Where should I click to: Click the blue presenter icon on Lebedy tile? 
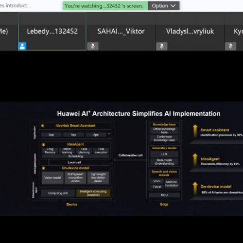(22, 46)
